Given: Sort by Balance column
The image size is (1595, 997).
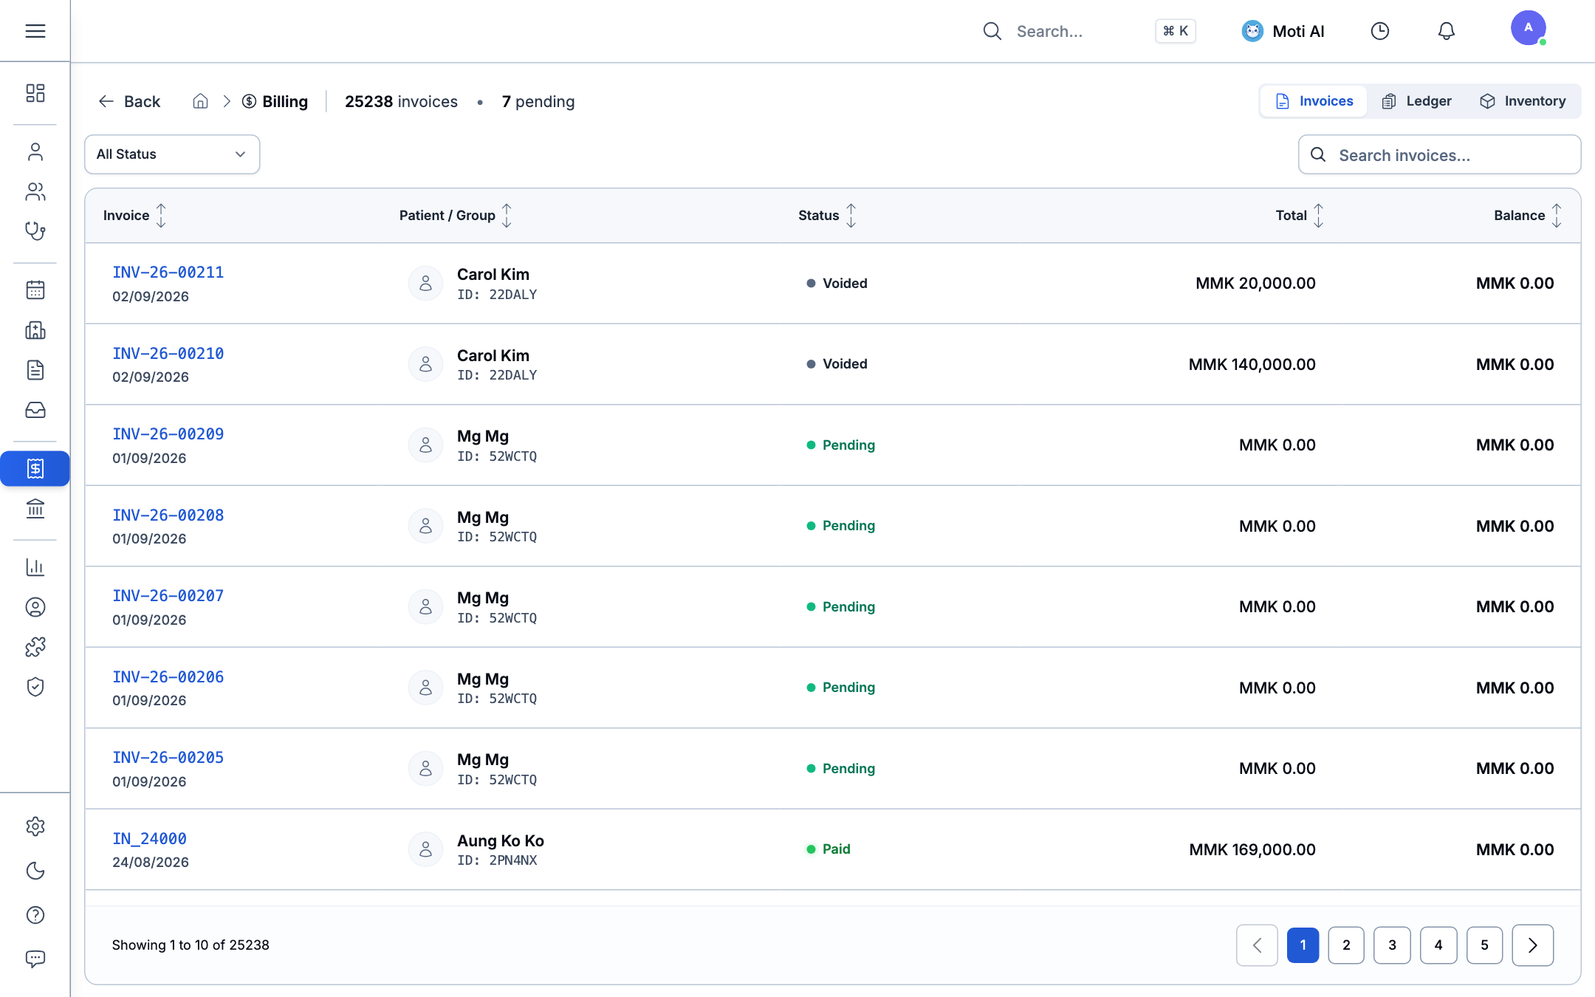Looking at the screenshot, I should (x=1527, y=216).
